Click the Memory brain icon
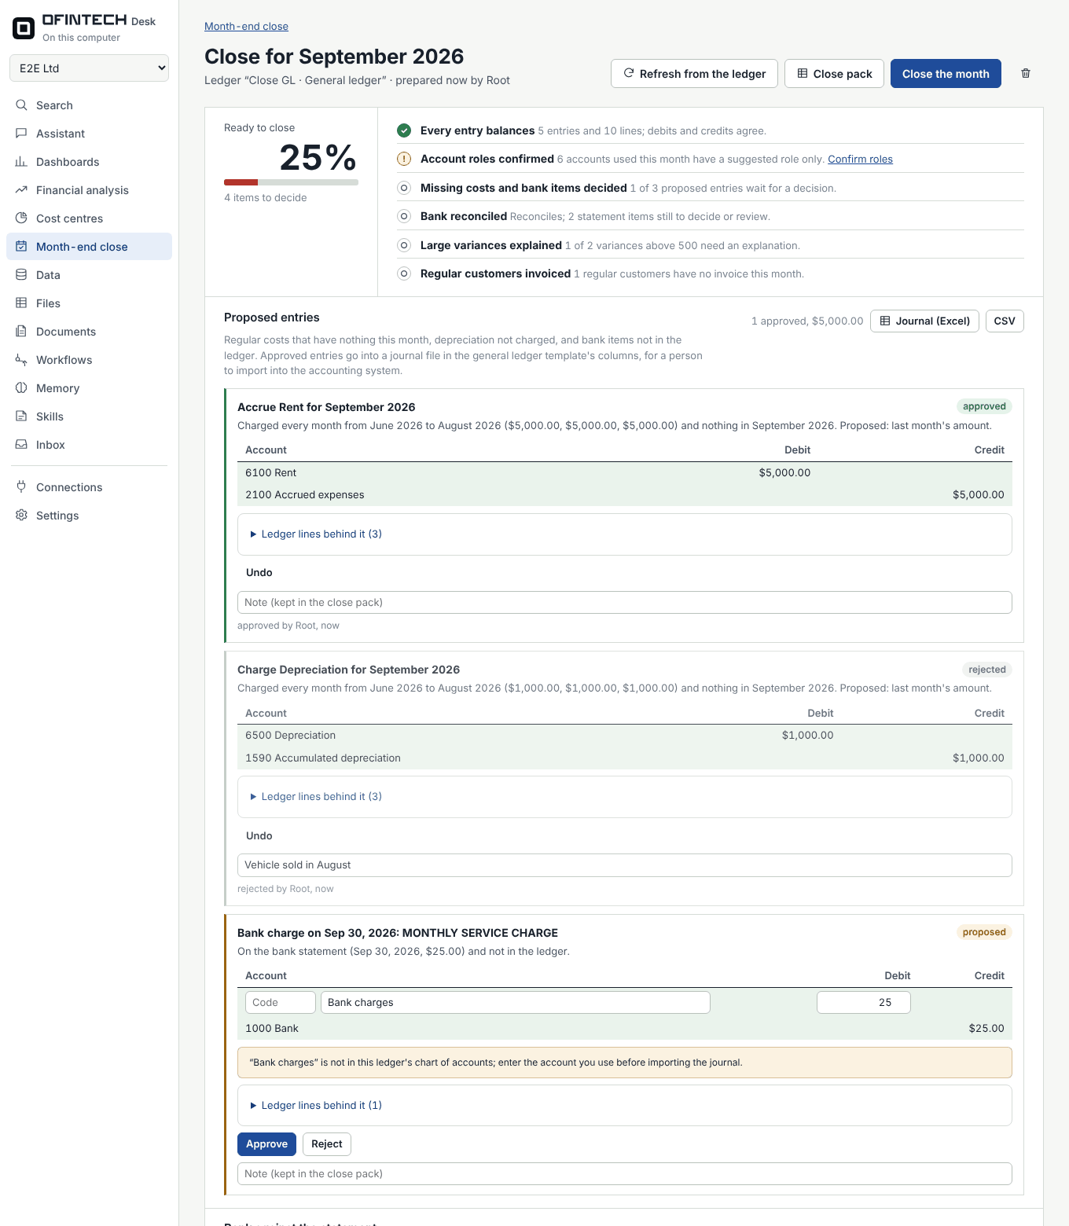The height and width of the screenshot is (1226, 1069). [x=21, y=388]
